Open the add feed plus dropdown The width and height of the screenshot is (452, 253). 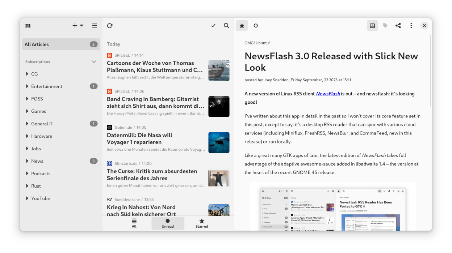tap(78, 26)
